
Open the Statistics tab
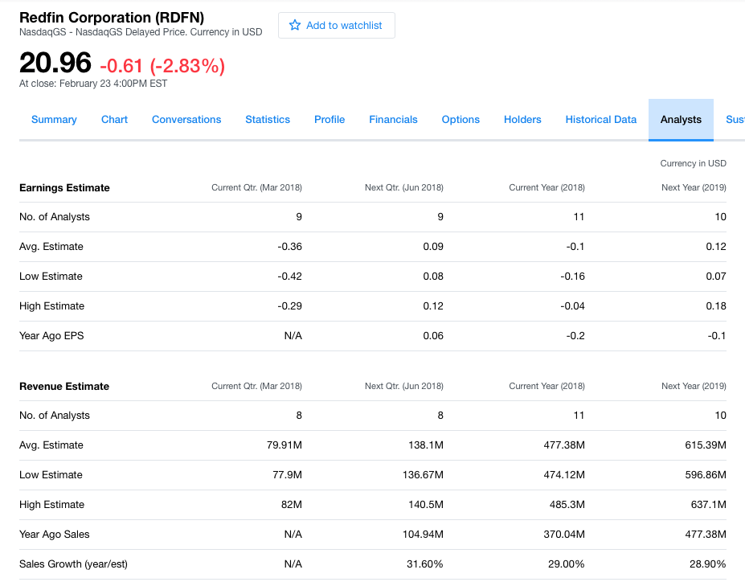pos(268,119)
